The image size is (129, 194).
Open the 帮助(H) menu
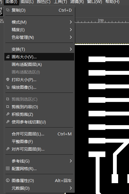click(112, 2)
